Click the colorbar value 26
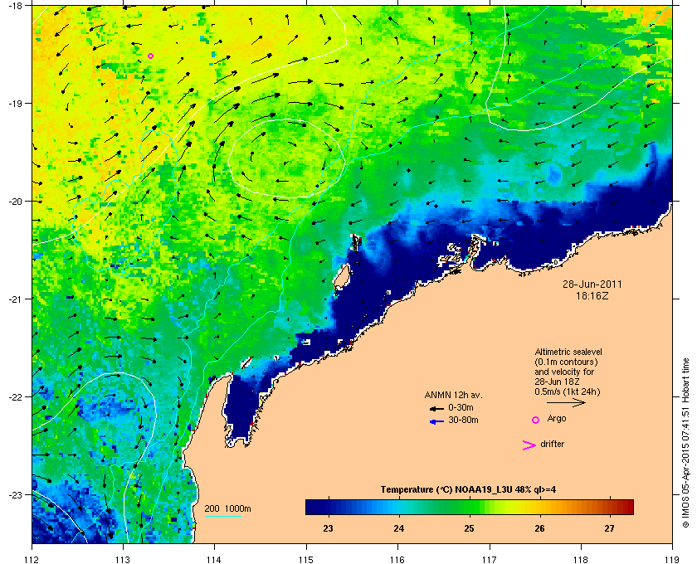This screenshot has height=564, width=697. 539,528
